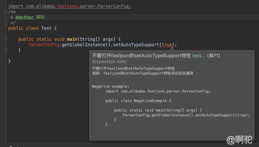The height and width of the screenshot is (147, 259).
Task: Click 'NegativeExample' class name in tooltip
Action: 148,101
